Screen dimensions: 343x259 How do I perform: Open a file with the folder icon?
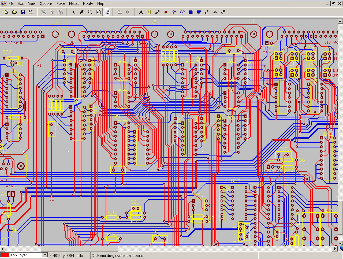pos(14,12)
